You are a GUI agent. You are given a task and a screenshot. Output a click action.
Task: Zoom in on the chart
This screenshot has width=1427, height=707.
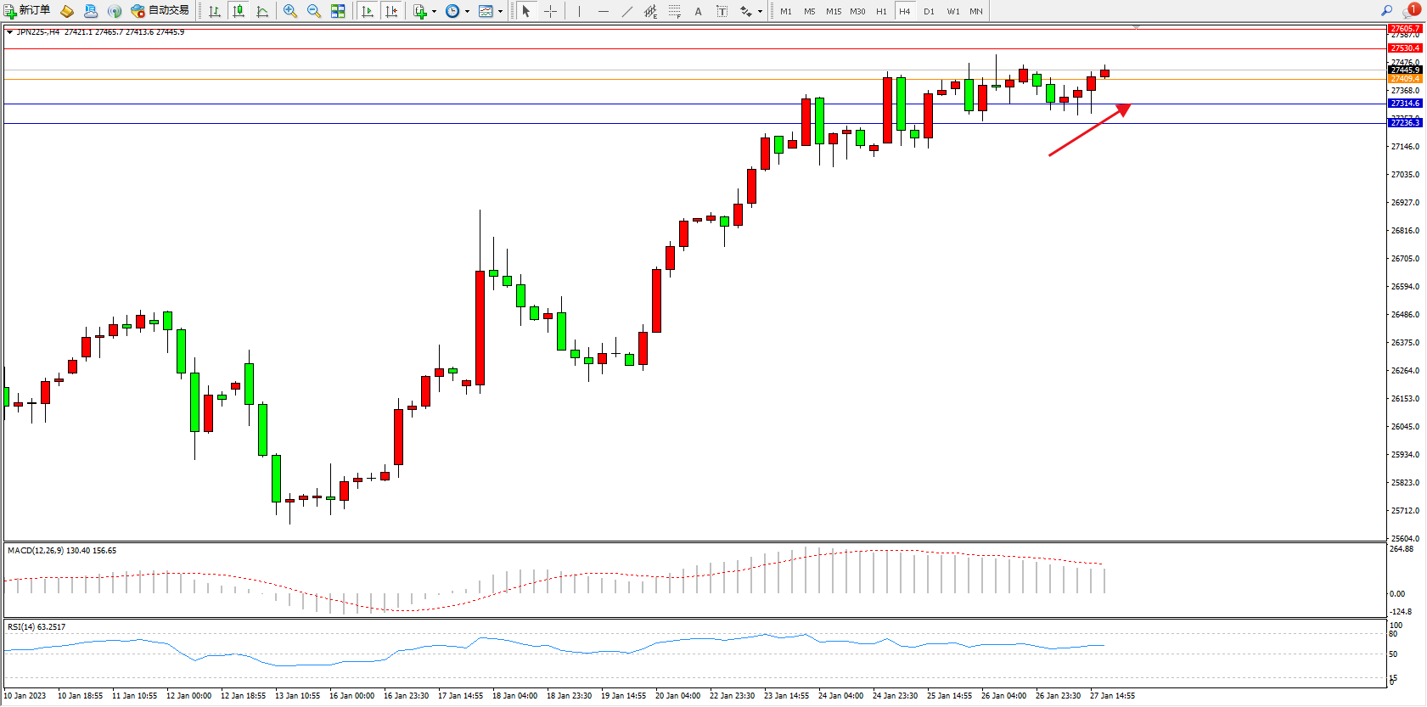[290, 11]
